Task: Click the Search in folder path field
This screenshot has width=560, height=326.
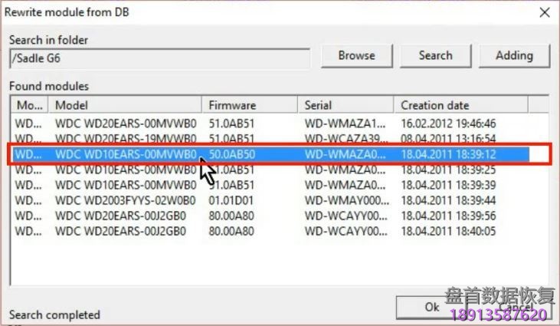Action: pyautogui.click(x=159, y=58)
